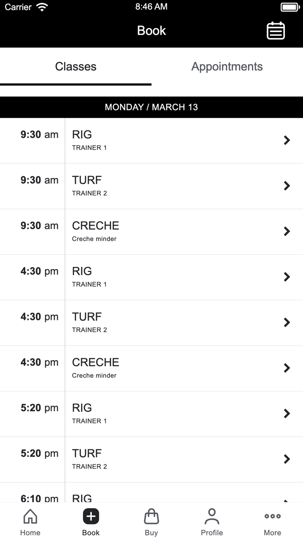The height and width of the screenshot is (538, 303).
Task: Tap the Monday / March 13 date header
Action: [x=151, y=107]
